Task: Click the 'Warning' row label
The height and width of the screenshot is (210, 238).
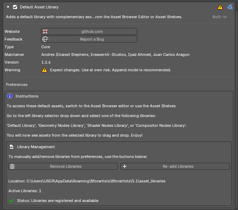Action: click(12, 70)
